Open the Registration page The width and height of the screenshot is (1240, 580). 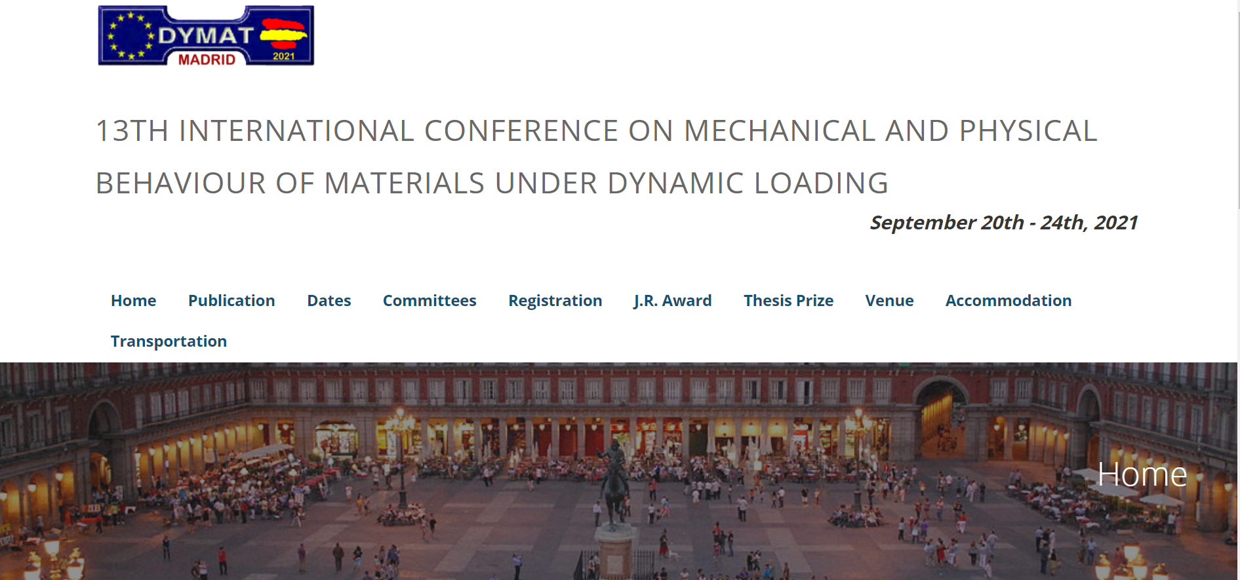555,301
